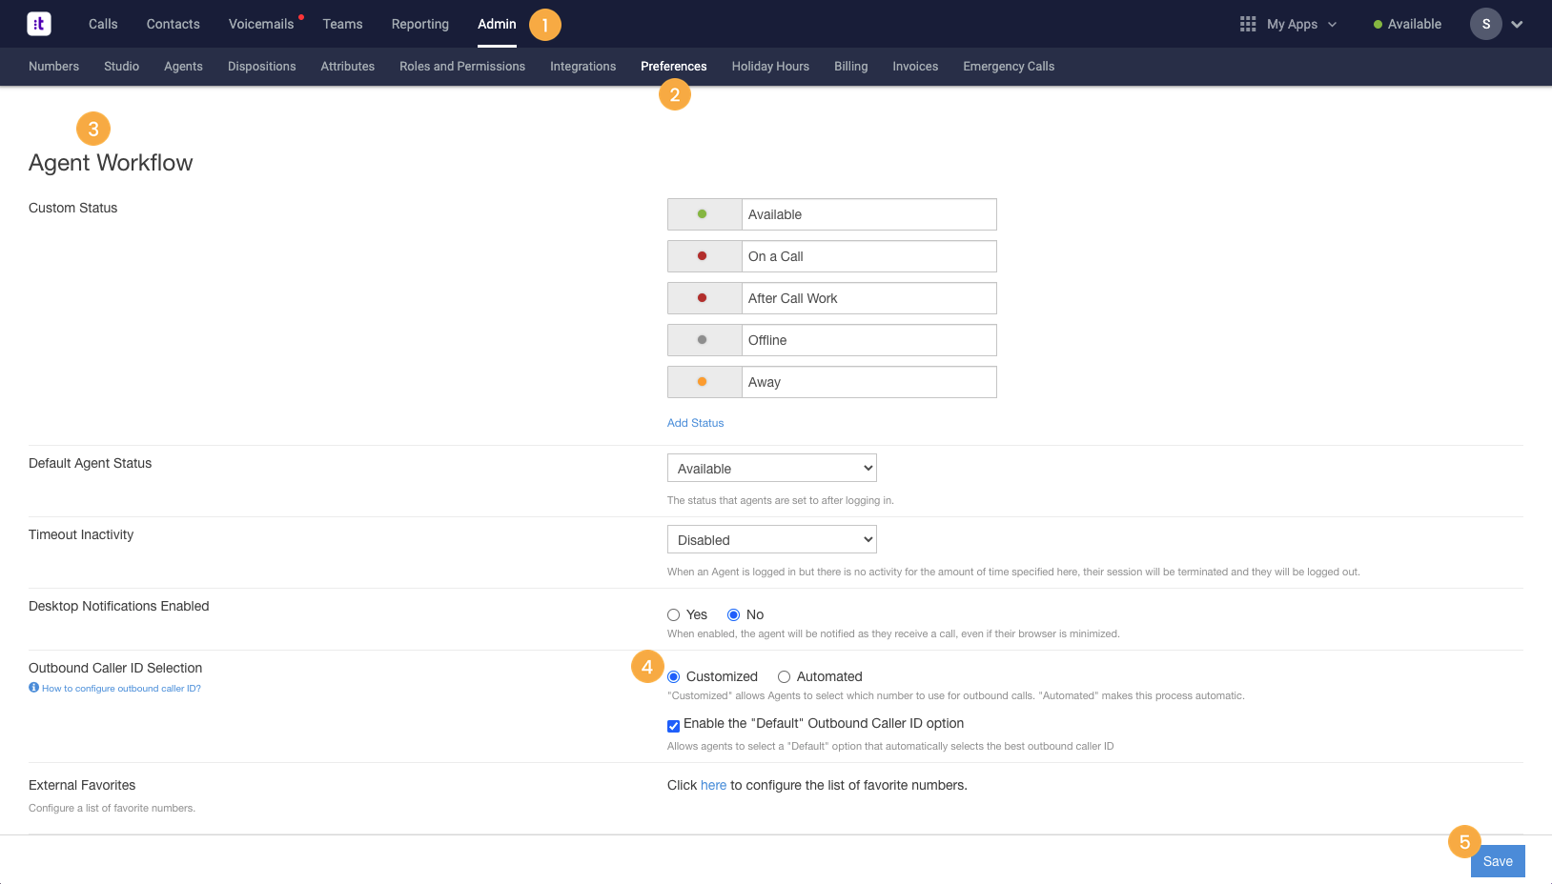Open the Reporting tab
Viewport: 1552px width, 884px height.
pos(419,24)
